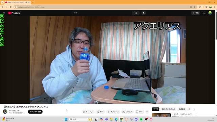Open the notifications bell
This screenshot has height=122, width=217.
tap(203, 13)
